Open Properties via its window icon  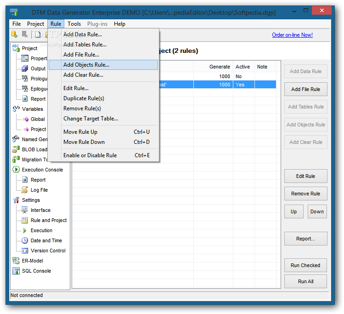click(x=25, y=58)
